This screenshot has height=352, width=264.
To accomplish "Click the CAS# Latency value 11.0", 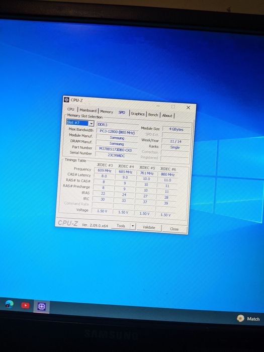I will pos(167,180).
